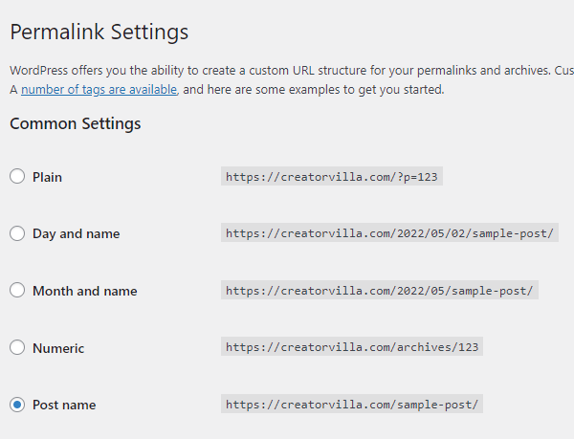Select the Numeric radio button
This screenshot has width=574, height=439.
(17, 347)
